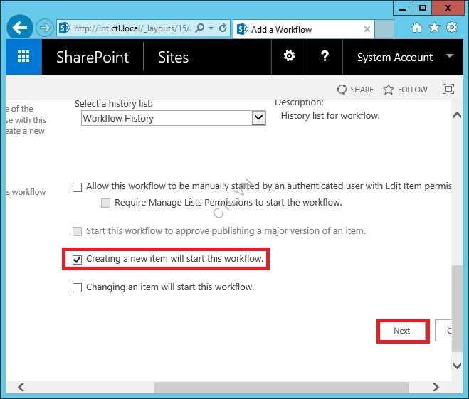Enable Changing an item will start this workflow
Viewport: 469px width, 399px height.
pos(78,288)
